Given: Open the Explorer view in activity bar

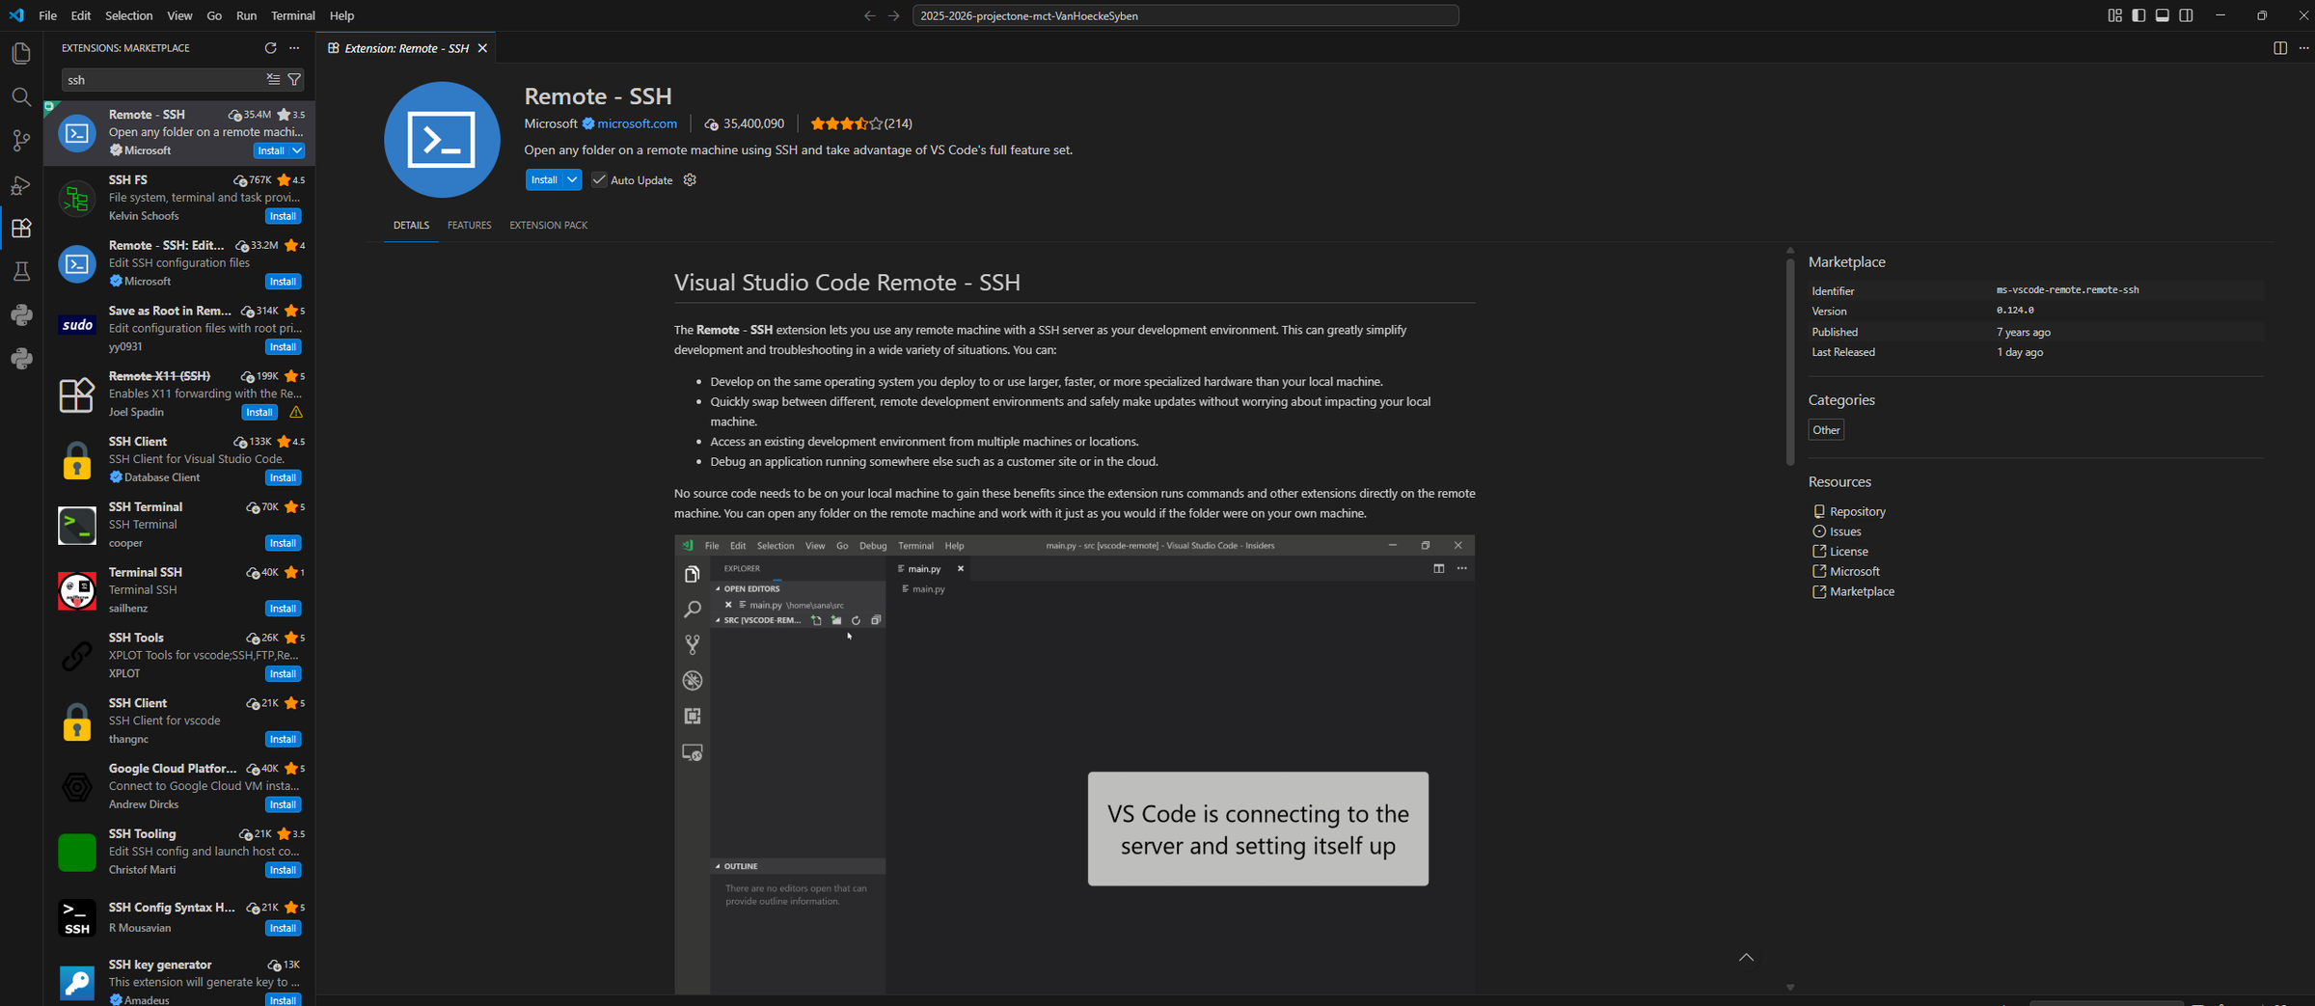Looking at the screenshot, I should pos(21,53).
